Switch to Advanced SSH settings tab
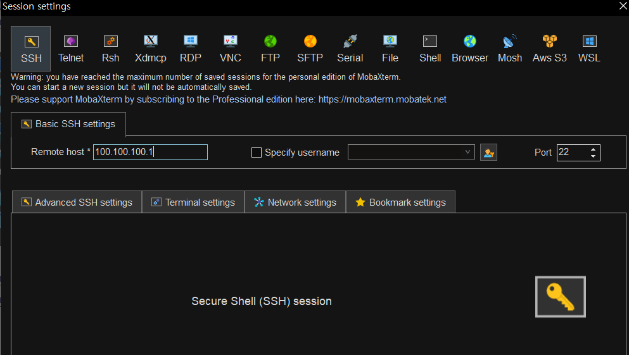 click(x=77, y=202)
